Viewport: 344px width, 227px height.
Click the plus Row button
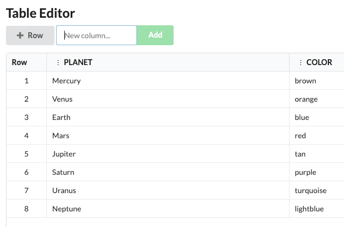[x=30, y=36]
